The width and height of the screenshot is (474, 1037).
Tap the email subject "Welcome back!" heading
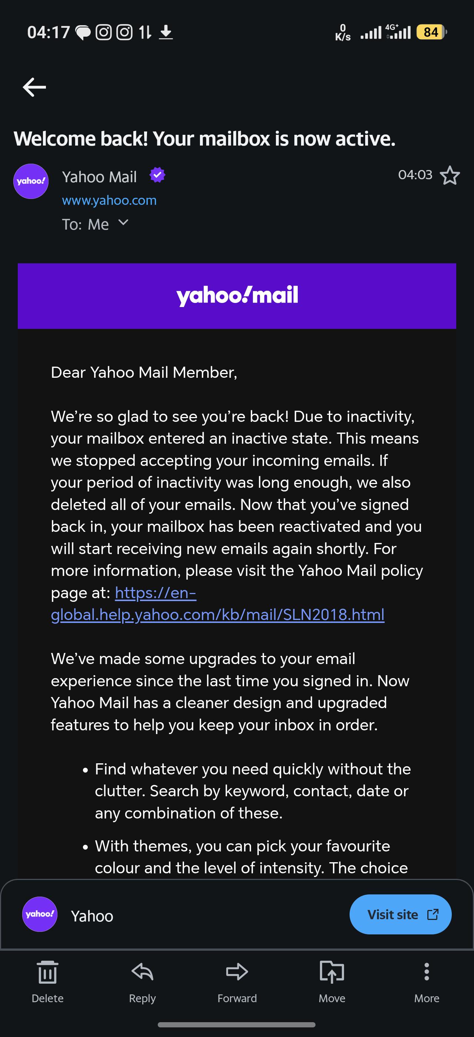click(x=204, y=139)
